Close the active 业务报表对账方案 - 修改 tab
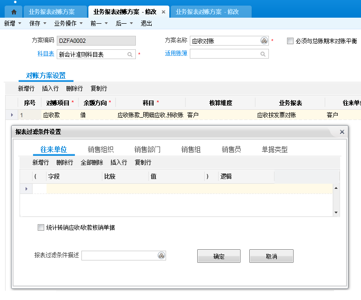Viewport: 361px width, 300px height. coord(163,12)
